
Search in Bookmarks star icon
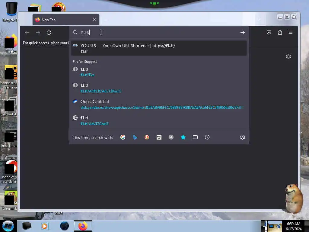pos(183,137)
